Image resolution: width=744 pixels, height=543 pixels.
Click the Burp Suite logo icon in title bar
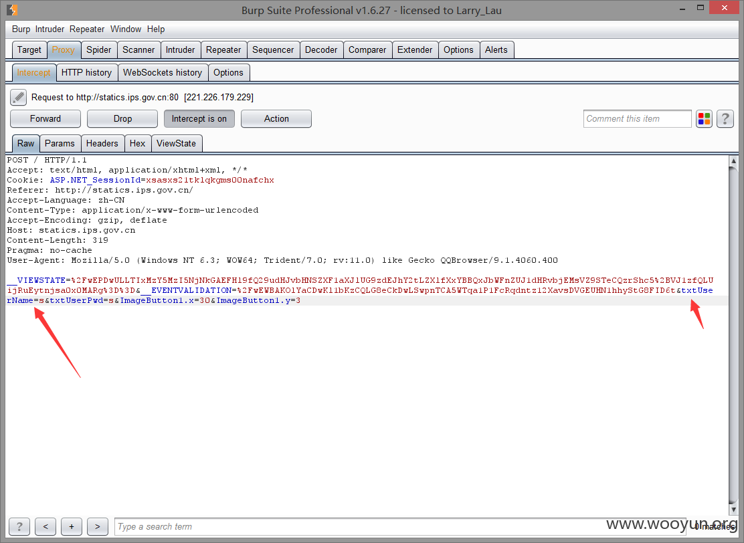(12, 10)
